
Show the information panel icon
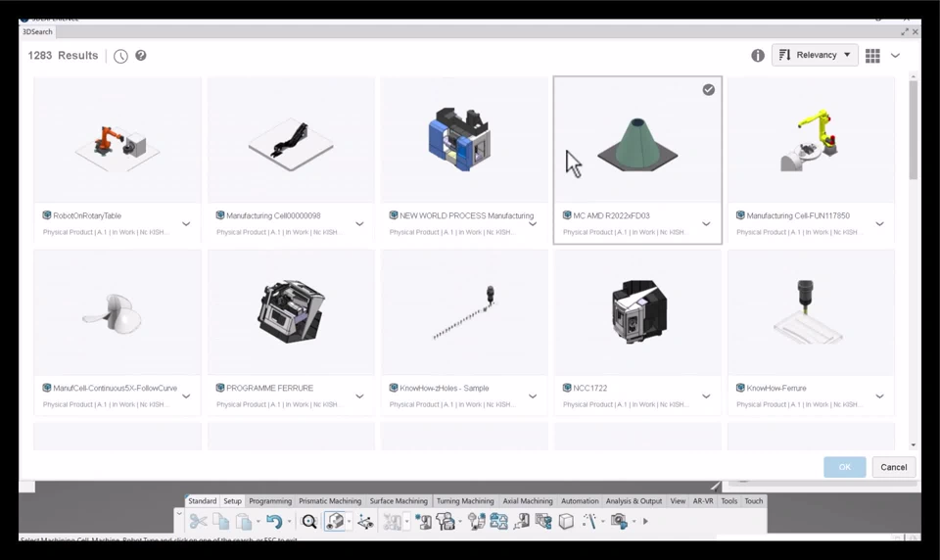tap(758, 55)
